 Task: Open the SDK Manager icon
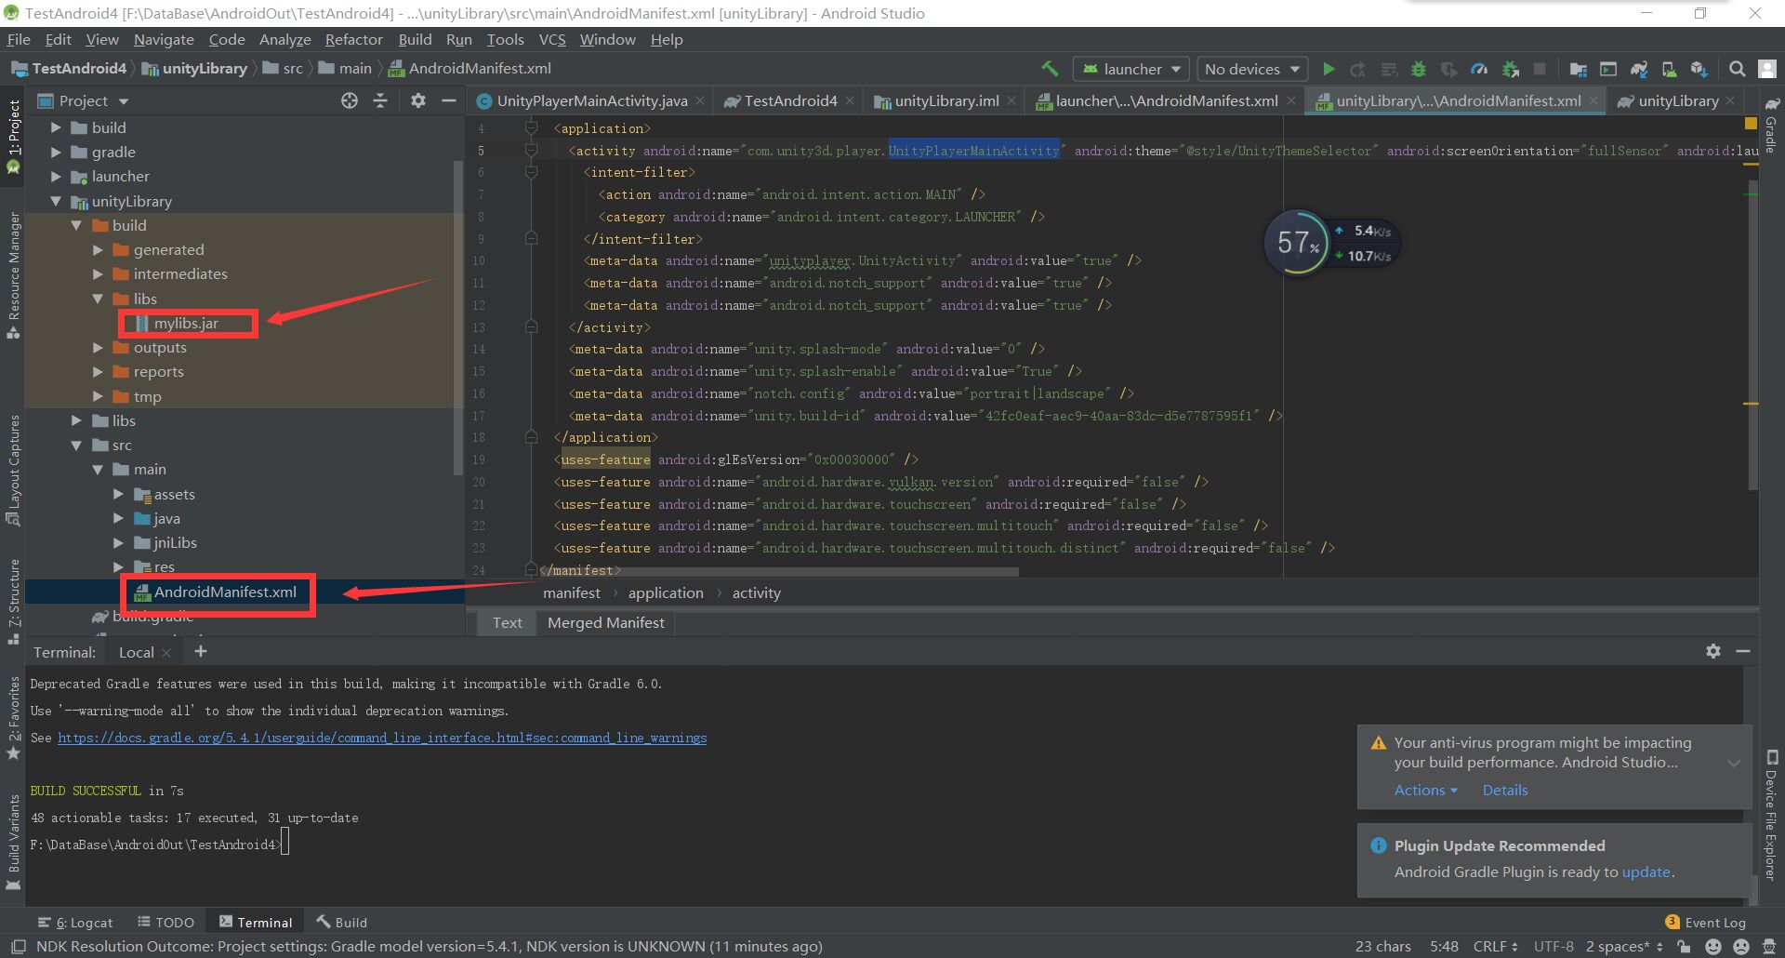(1699, 69)
